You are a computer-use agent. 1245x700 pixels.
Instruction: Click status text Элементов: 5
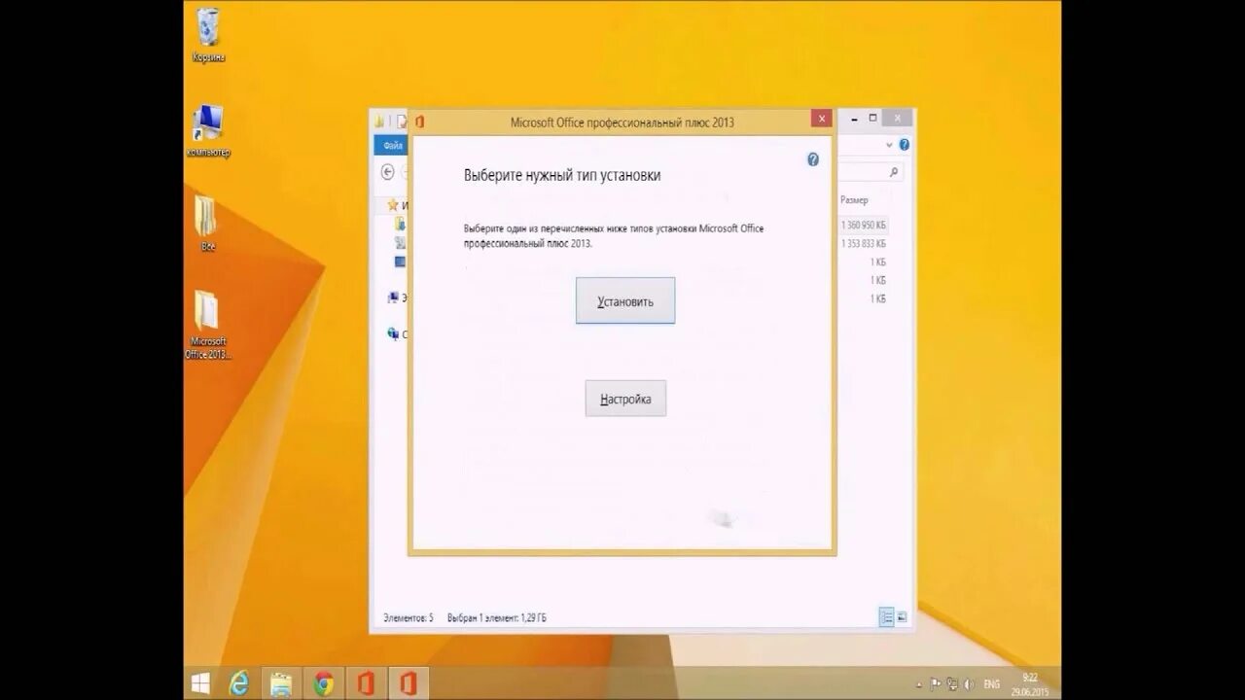[409, 617]
